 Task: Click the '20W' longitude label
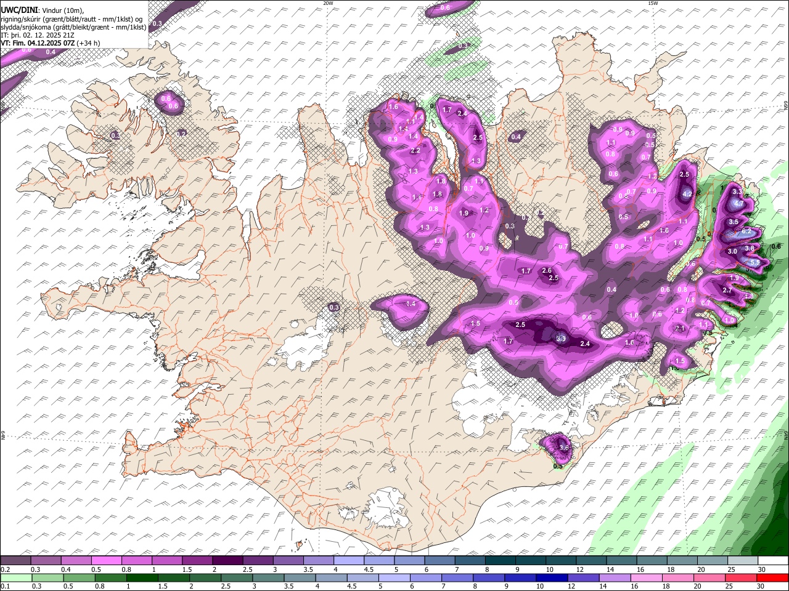point(328,3)
